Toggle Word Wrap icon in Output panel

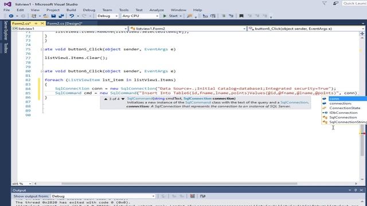tap(202, 196)
